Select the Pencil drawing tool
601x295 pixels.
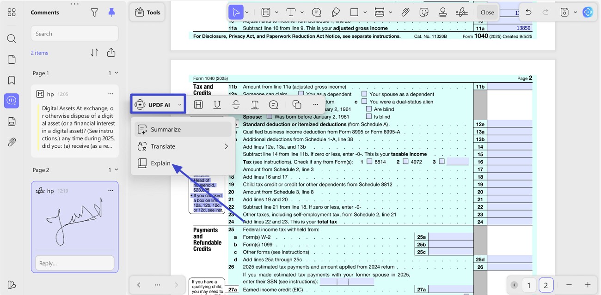pyautogui.click(x=336, y=12)
